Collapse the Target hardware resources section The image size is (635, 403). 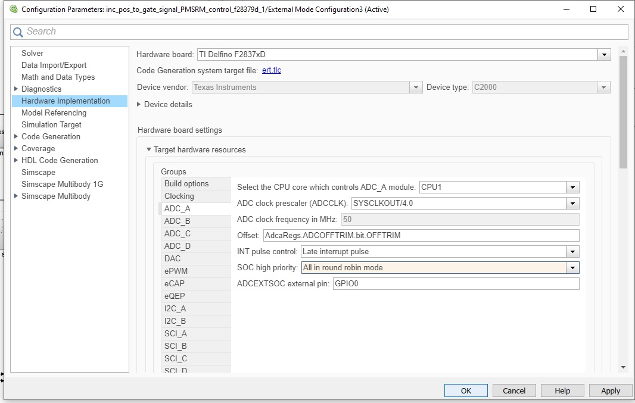pos(148,150)
